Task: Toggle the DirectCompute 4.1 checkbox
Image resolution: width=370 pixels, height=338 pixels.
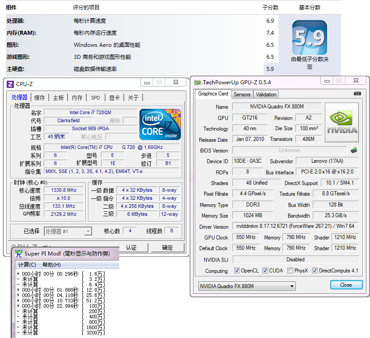Action: (315, 270)
